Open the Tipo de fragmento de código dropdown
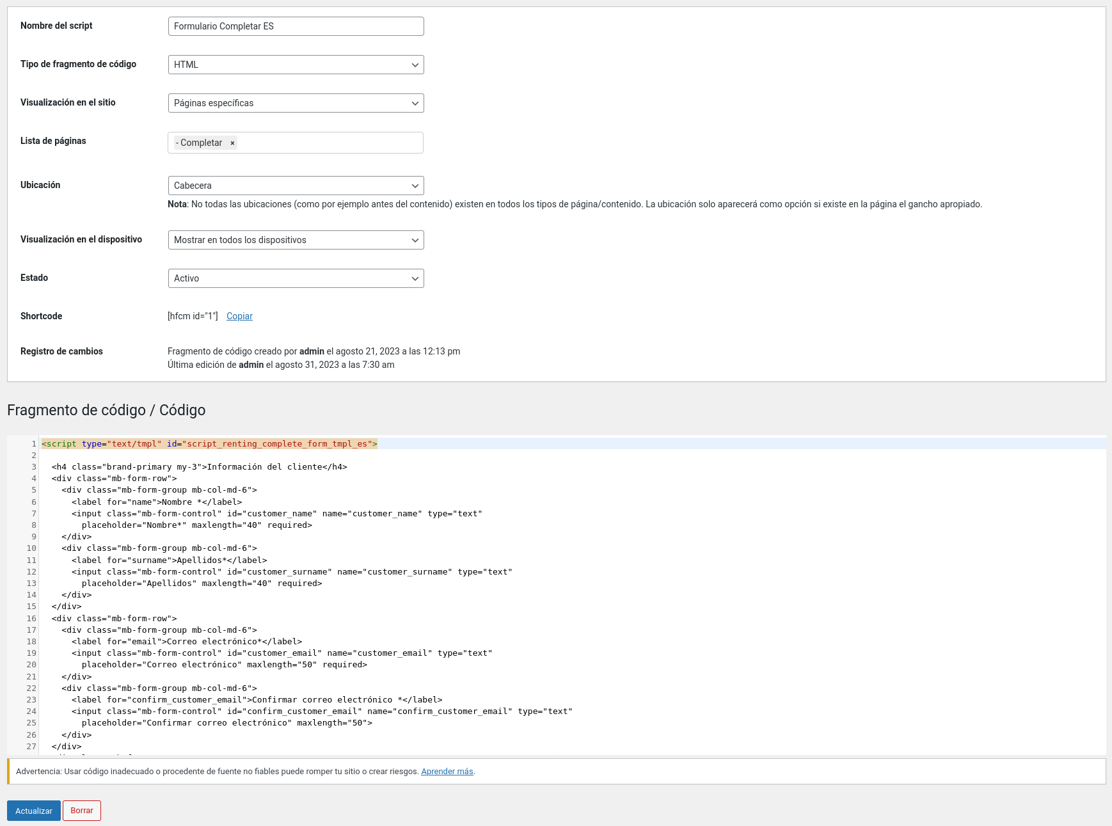Screen dimensions: 1112x826 (x=296, y=65)
